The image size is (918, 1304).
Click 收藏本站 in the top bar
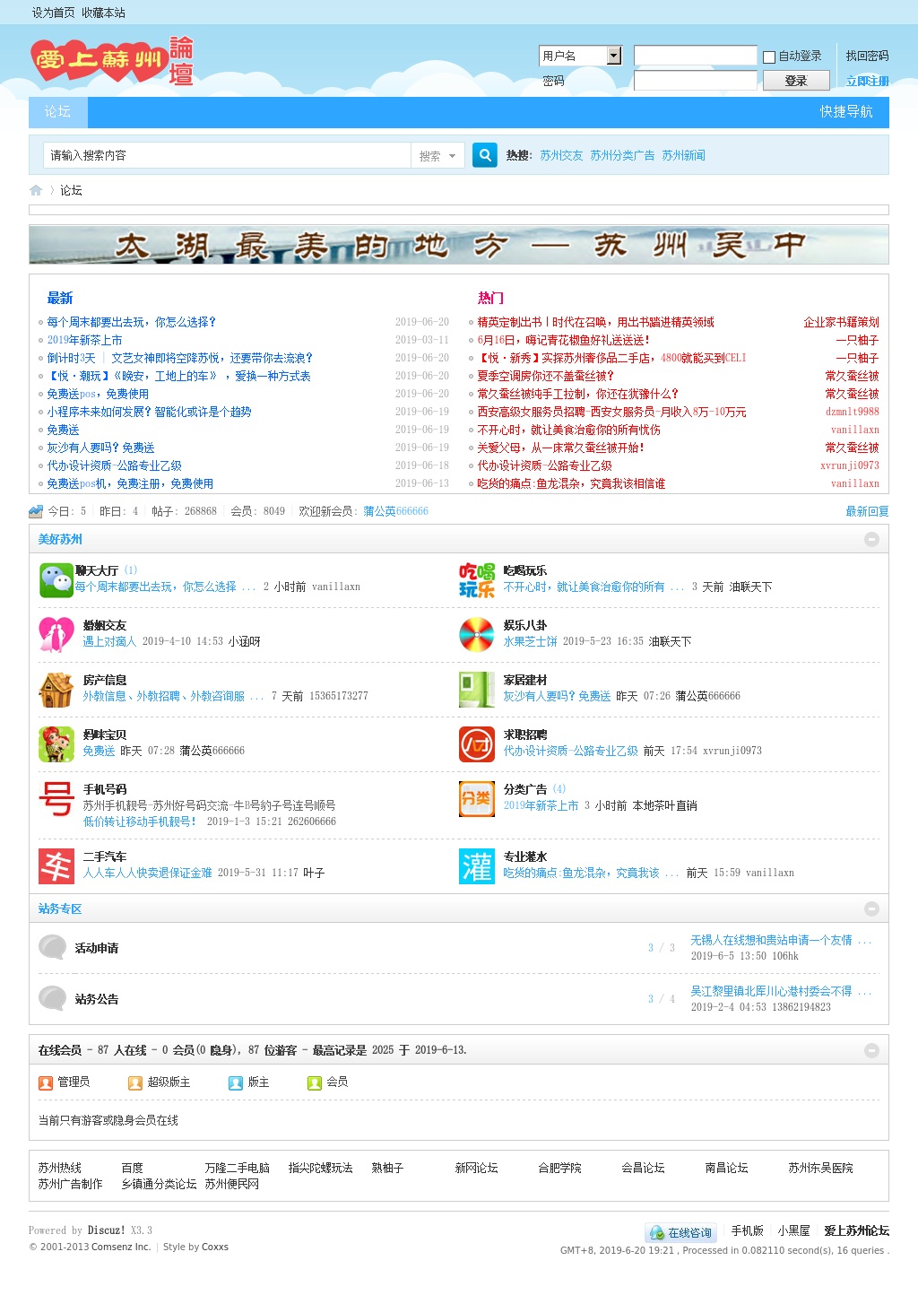[x=103, y=13]
